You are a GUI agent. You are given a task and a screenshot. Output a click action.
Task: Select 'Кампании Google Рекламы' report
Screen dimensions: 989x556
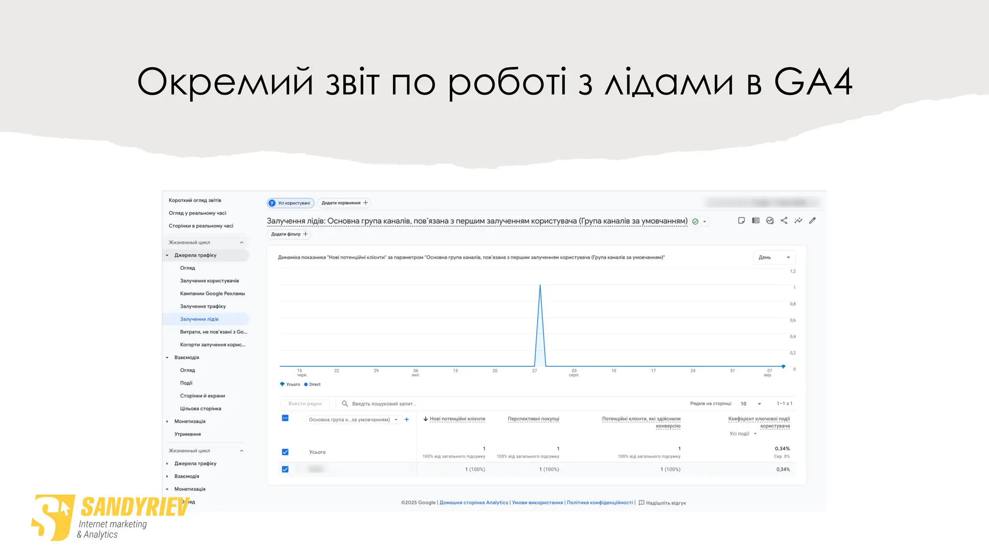212,293
